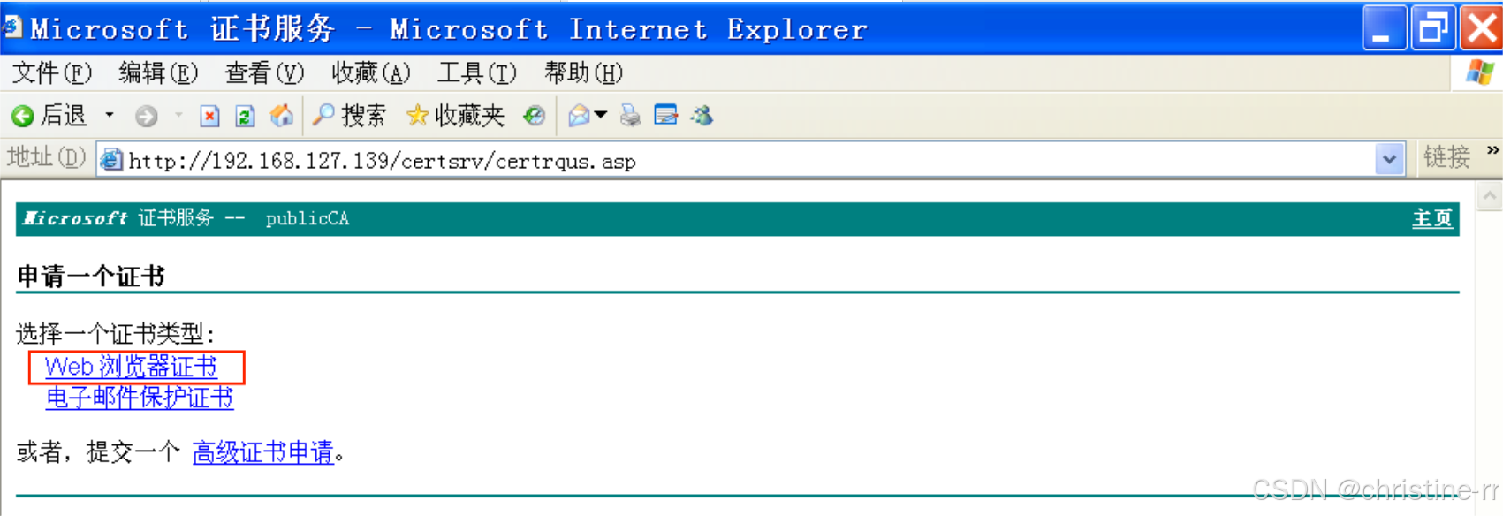Screen dimensions: 1503x516
Task: Launch Messenger from the toolbar icon
Action: tap(702, 116)
